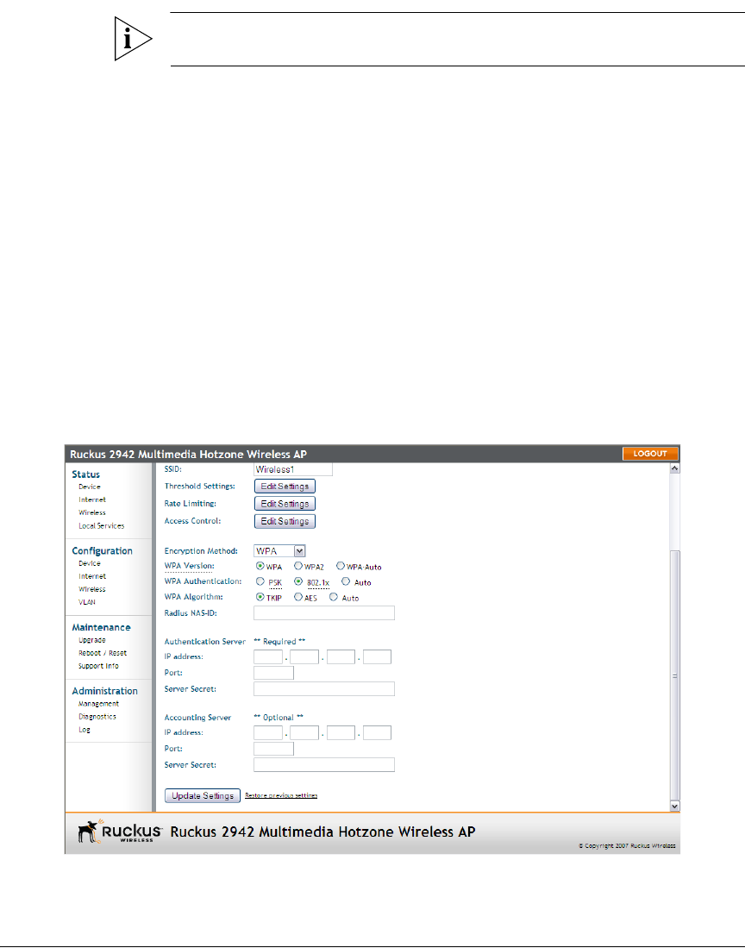Screen dimensions: 745x948
Task: Select Auto for WPA Authentication
Action: 346,581
